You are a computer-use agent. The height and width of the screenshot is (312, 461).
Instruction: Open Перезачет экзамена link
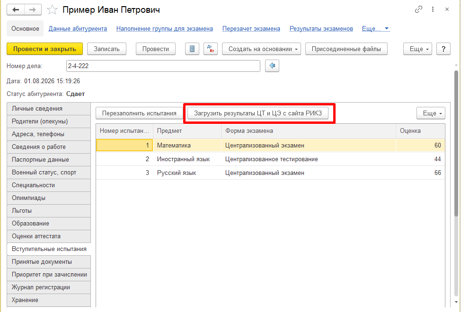tap(251, 29)
